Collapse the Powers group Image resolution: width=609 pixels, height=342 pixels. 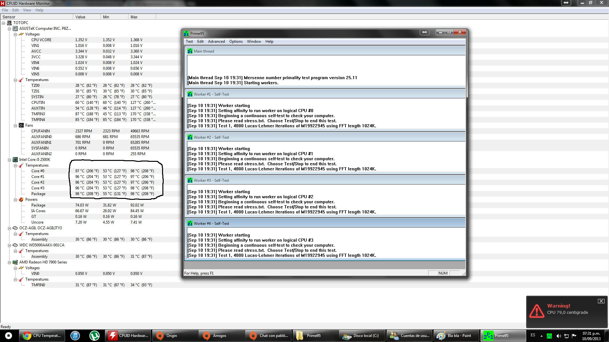pyautogui.click(x=15, y=199)
